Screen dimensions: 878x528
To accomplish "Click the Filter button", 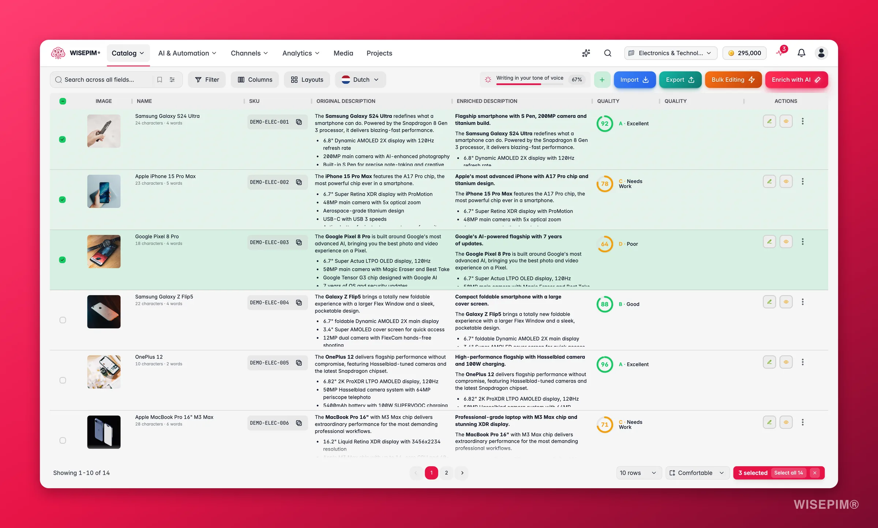I will coord(207,80).
